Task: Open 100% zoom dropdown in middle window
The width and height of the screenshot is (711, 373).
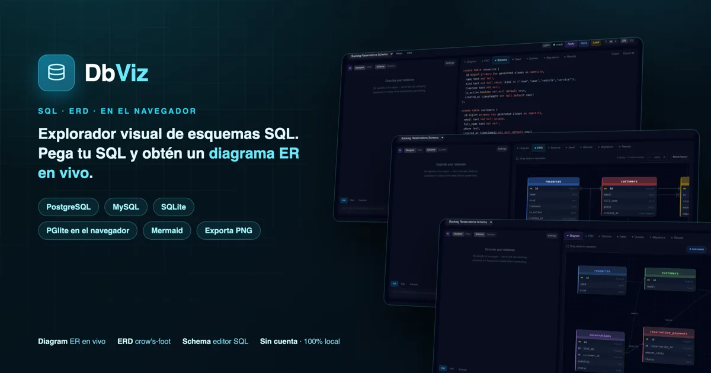Action: 657,157
